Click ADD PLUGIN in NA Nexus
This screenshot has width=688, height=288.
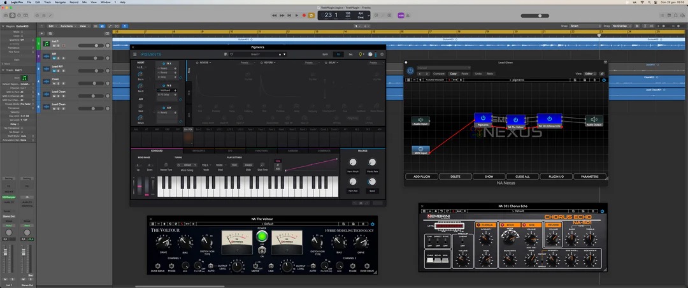coord(421,176)
